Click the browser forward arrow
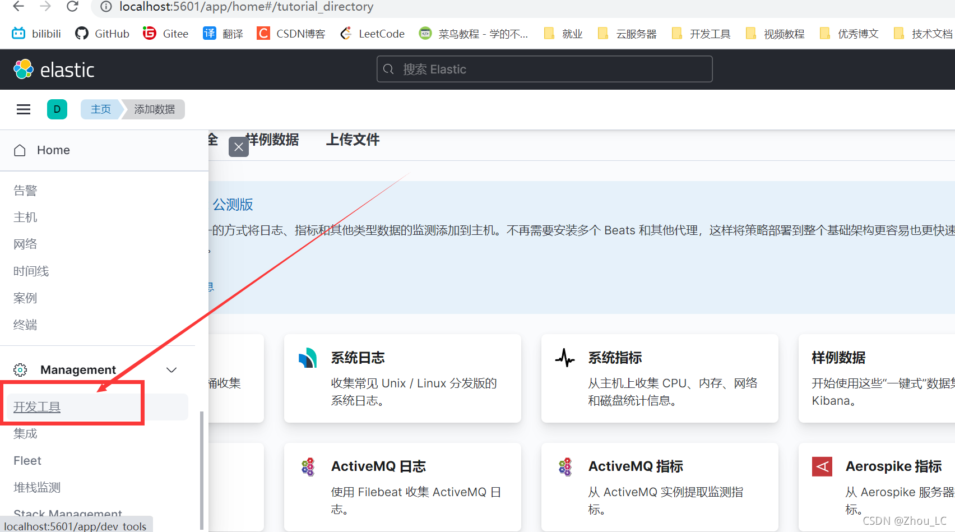The height and width of the screenshot is (532, 955). click(x=45, y=6)
